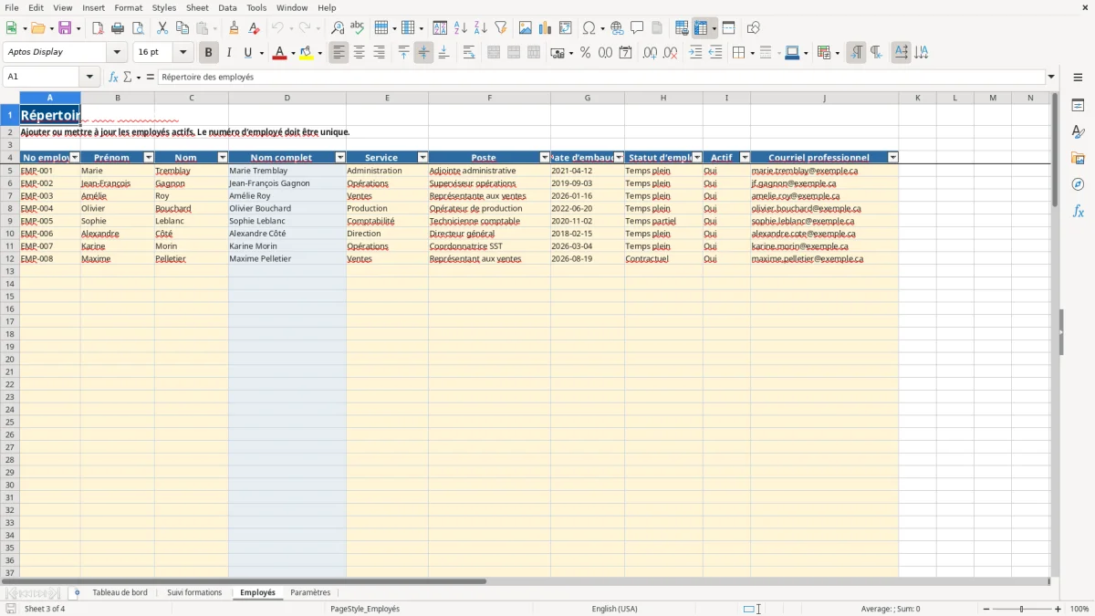Screen dimensions: 1095x616
Task: Expand the Name Box dropdown
Action: (89, 77)
